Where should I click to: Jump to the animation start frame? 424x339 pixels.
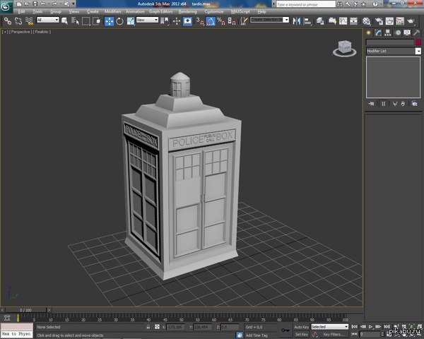[354, 326]
